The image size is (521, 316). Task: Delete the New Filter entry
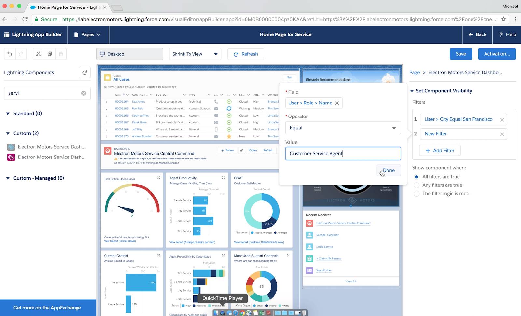pyautogui.click(x=502, y=134)
